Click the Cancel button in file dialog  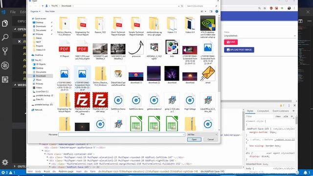click(211, 139)
